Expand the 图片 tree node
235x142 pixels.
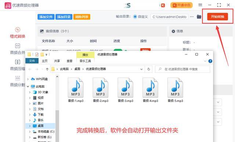(x=30, y=104)
